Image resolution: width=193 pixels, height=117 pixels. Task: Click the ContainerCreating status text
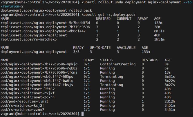(118, 64)
